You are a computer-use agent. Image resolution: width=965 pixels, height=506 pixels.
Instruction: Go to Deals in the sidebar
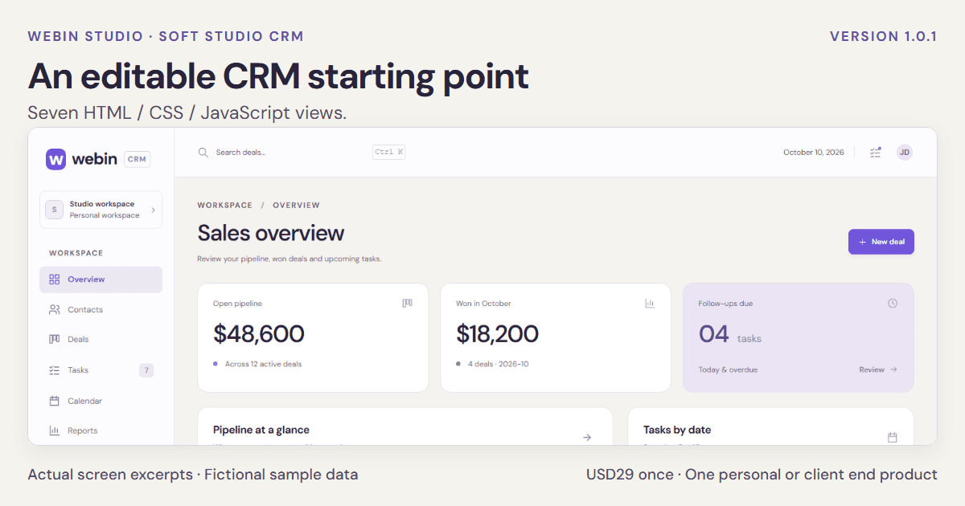101,340
